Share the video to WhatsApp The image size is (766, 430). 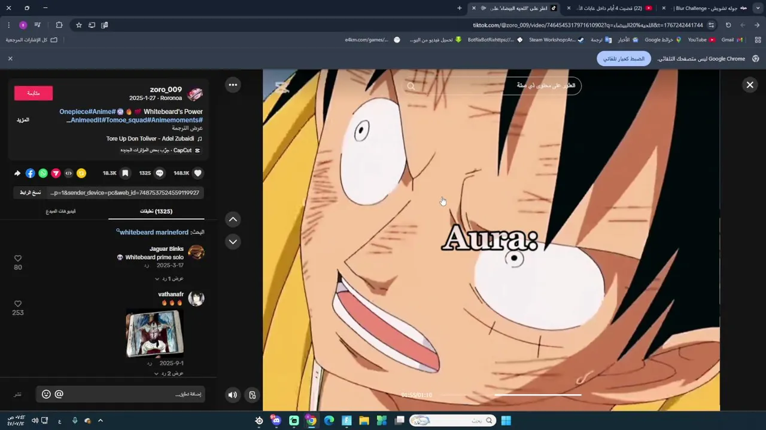pos(43,173)
